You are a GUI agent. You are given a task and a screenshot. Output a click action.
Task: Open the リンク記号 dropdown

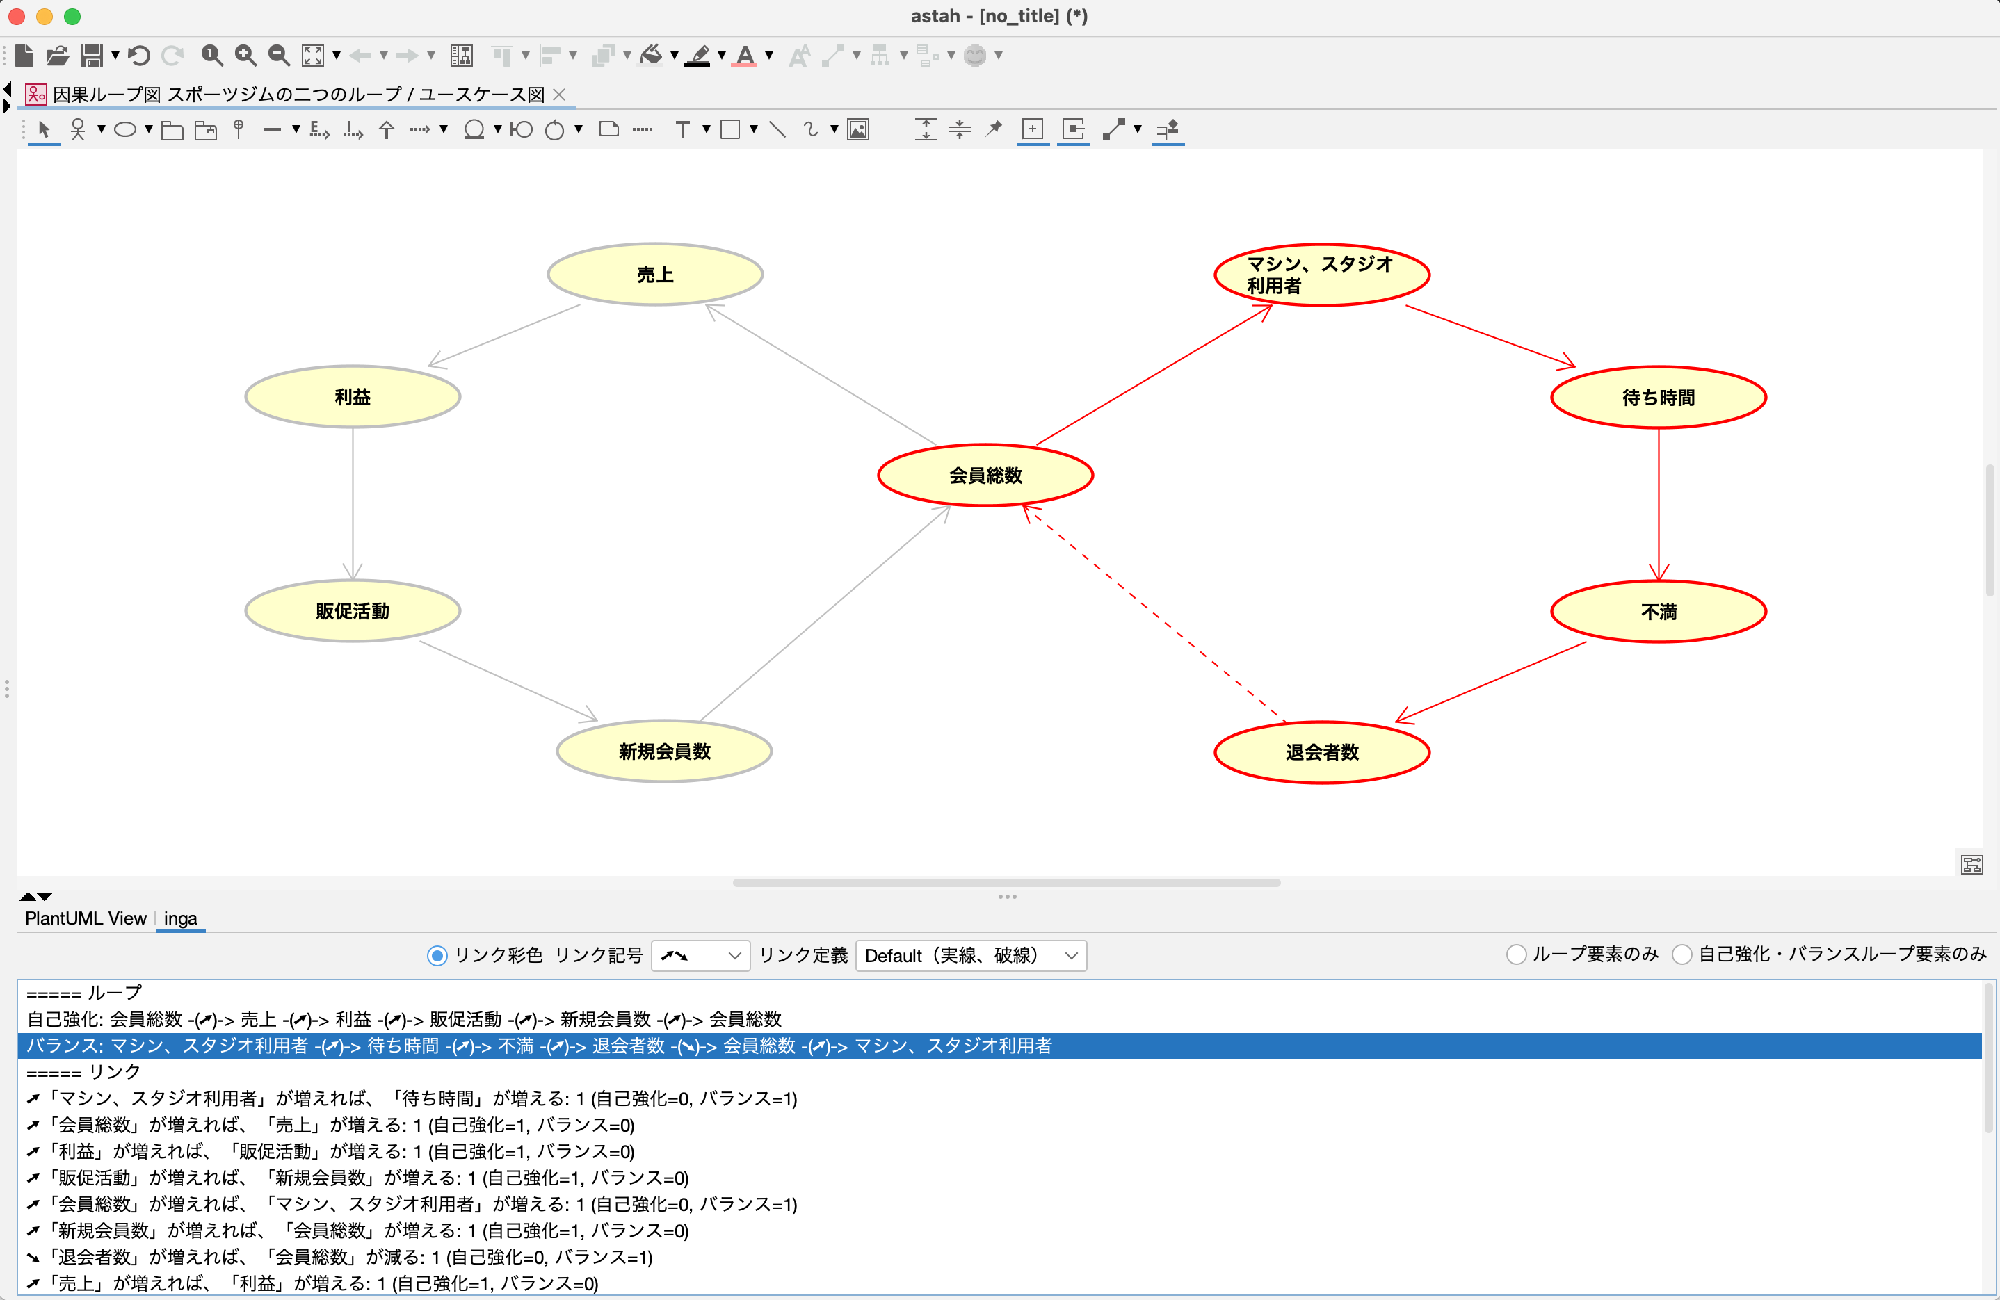click(x=700, y=955)
